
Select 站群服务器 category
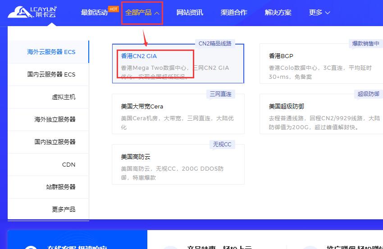[48, 187]
